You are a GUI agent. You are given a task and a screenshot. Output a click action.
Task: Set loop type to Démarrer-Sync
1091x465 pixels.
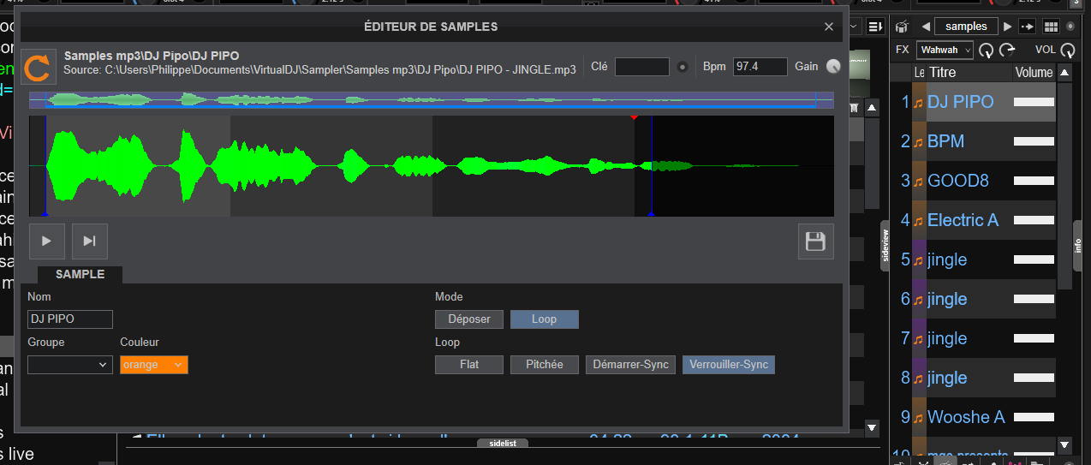tap(631, 365)
